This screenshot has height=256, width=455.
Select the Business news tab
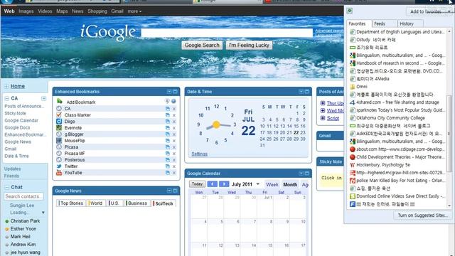coord(137,203)
